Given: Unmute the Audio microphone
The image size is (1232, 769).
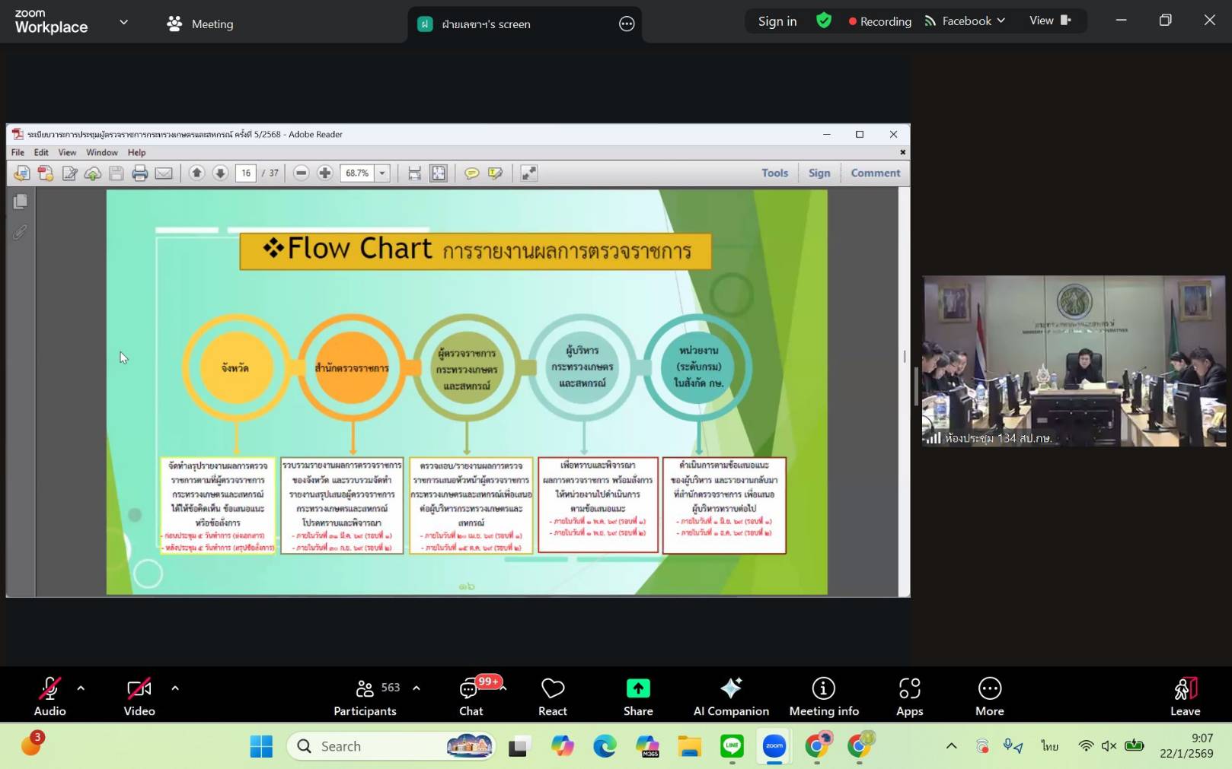Looking at the screenshot, I should [x=49, y=697].
